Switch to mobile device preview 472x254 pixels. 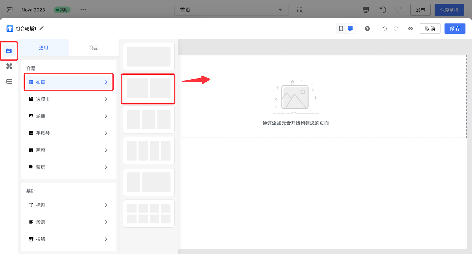click(x=341, y=29)
